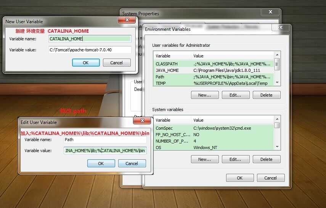
Task: Select the ComSpec system variable row
Action: click(x=214, y=128)
